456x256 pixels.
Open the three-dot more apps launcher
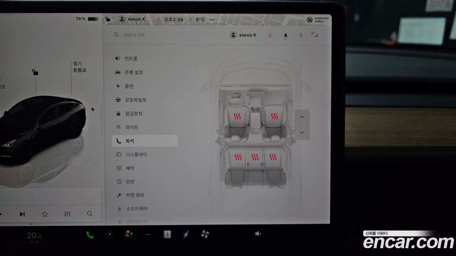tap(148, 235)
